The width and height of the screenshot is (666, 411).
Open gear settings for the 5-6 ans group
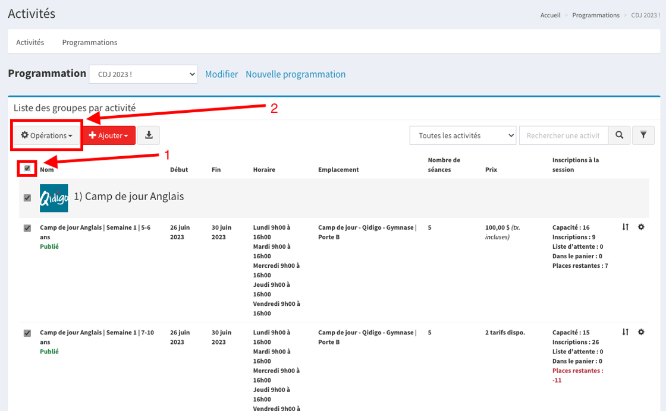click(641, 227)
